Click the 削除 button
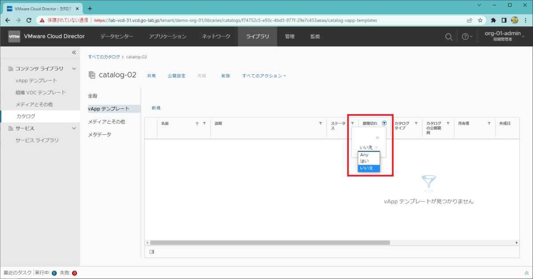This screenshot has height=279, width=533. click(226, 76)
